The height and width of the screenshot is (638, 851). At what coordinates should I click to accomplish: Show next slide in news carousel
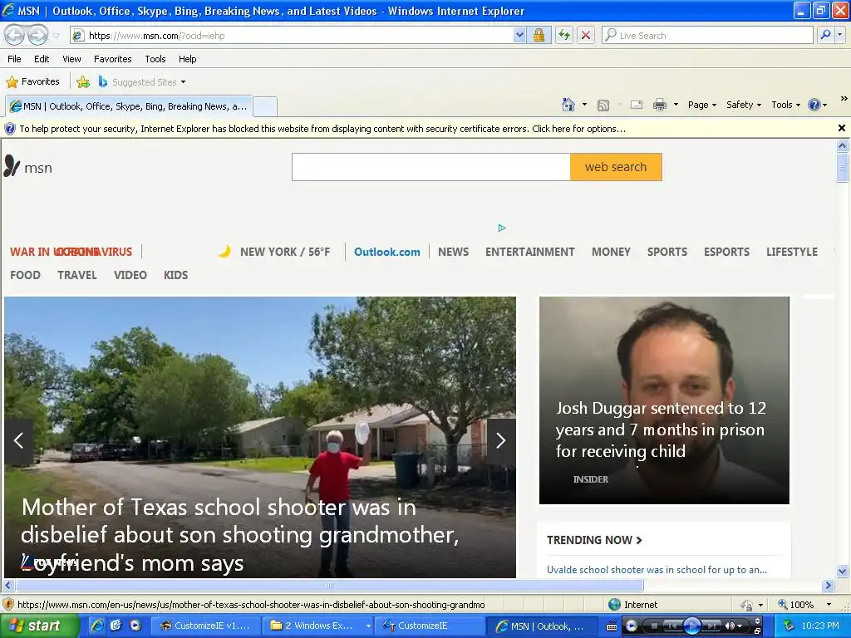click(x=501, y=440)
